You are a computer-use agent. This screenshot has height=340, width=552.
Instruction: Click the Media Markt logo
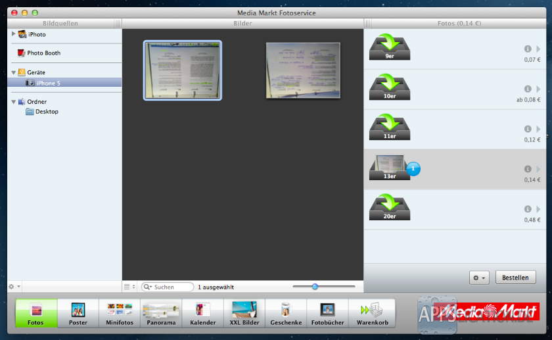[486, 312]
